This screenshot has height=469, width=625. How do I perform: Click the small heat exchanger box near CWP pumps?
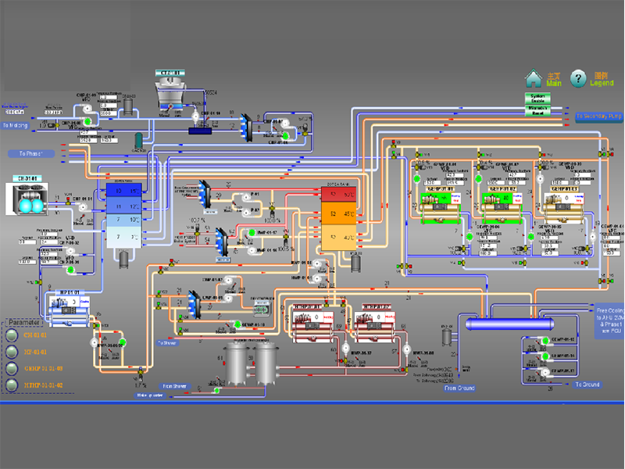coord(262,308)
